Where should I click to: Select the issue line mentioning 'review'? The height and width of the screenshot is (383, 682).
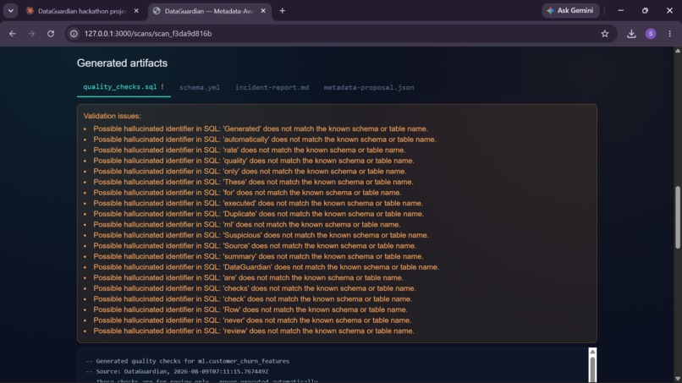click(254, 331)
